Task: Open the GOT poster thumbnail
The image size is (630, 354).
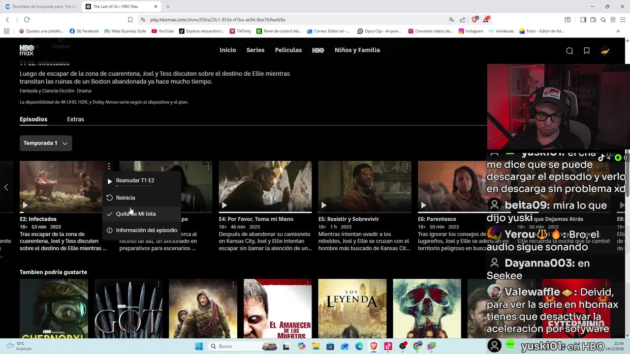Action: coord(128,309)
